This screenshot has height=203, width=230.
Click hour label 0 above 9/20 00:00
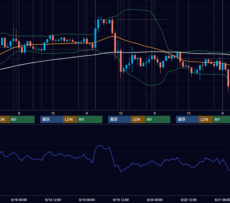pyautogui.click(x=155, y=113)
